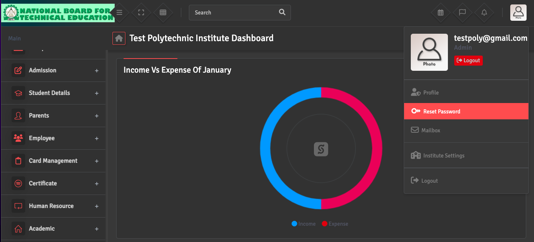Screen dimensions: 534x242
Task: Open Mailbox from the profile dropdown
Action: pos(430,130)
